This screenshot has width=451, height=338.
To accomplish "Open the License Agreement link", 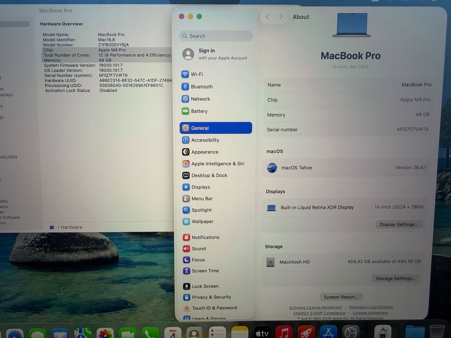I will coord(370,313).
